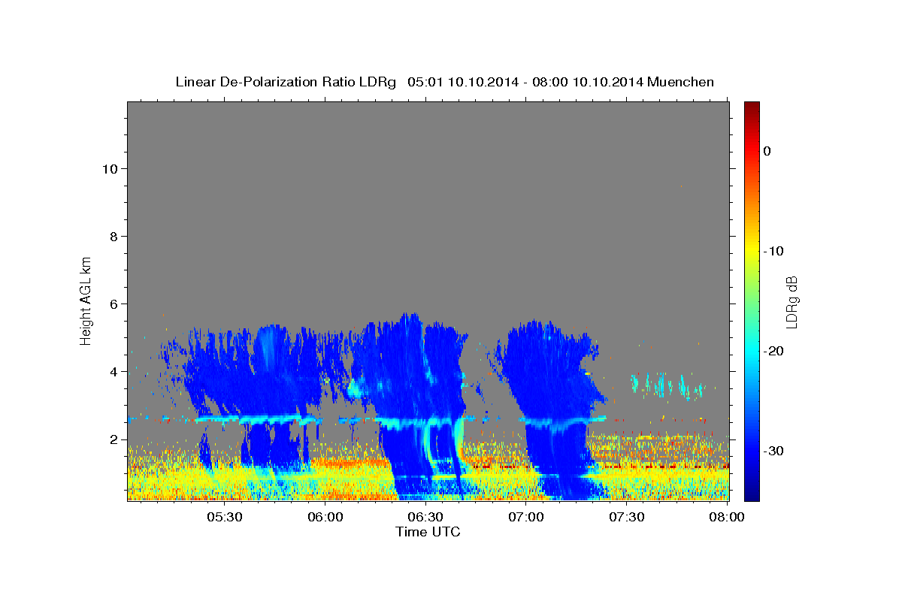This screenshot has width=902, height=601.
Task: Click the 06:30 time tick label
Action: tap(425, 518)
